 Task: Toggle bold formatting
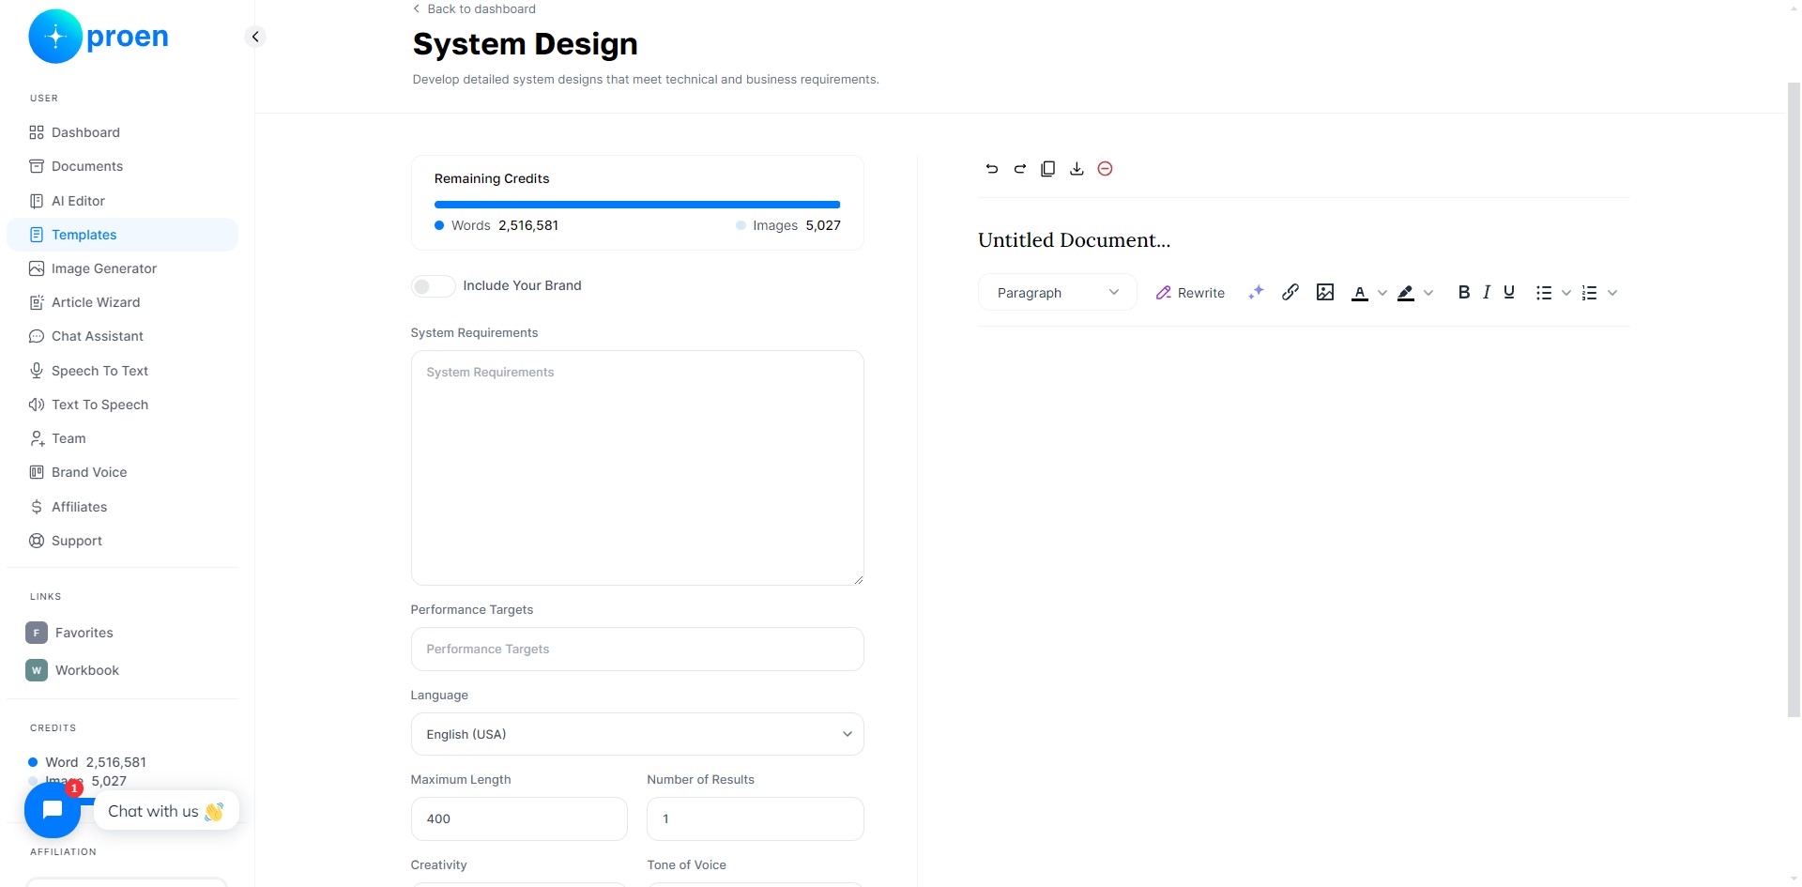[1464, 293]
